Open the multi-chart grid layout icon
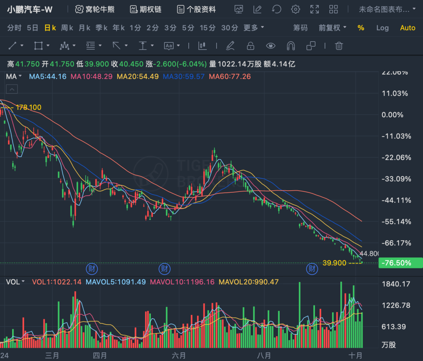 333,9
